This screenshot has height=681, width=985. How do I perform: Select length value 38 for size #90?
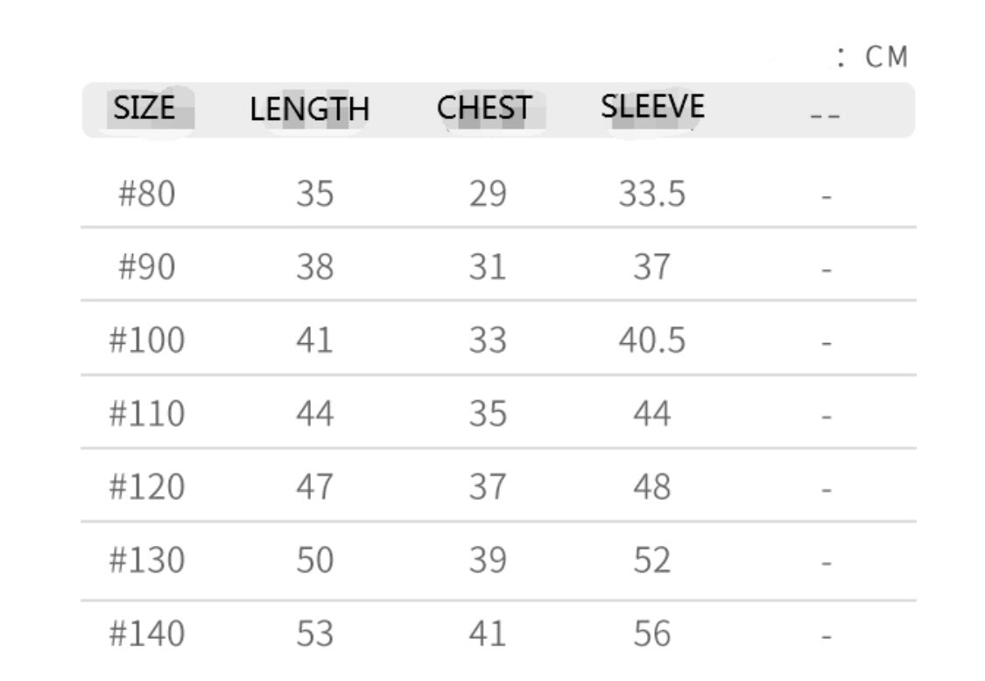(314, 267)
